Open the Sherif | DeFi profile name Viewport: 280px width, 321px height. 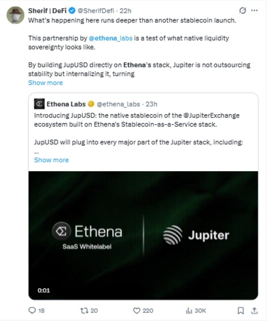(47, 11)
